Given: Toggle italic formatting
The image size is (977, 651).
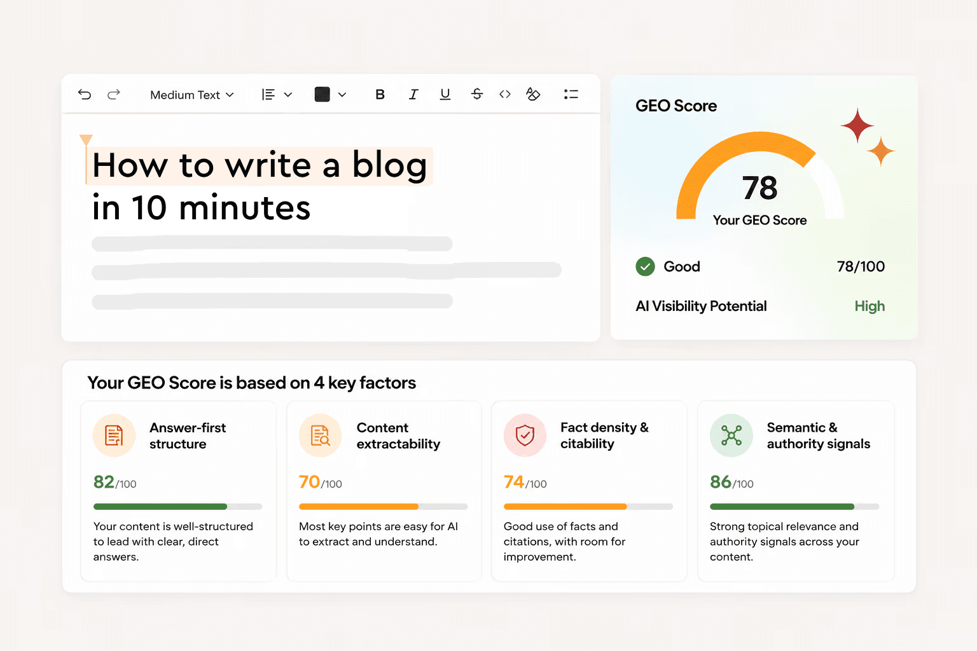Looking at the screenshot, I should tap(413, 95).
